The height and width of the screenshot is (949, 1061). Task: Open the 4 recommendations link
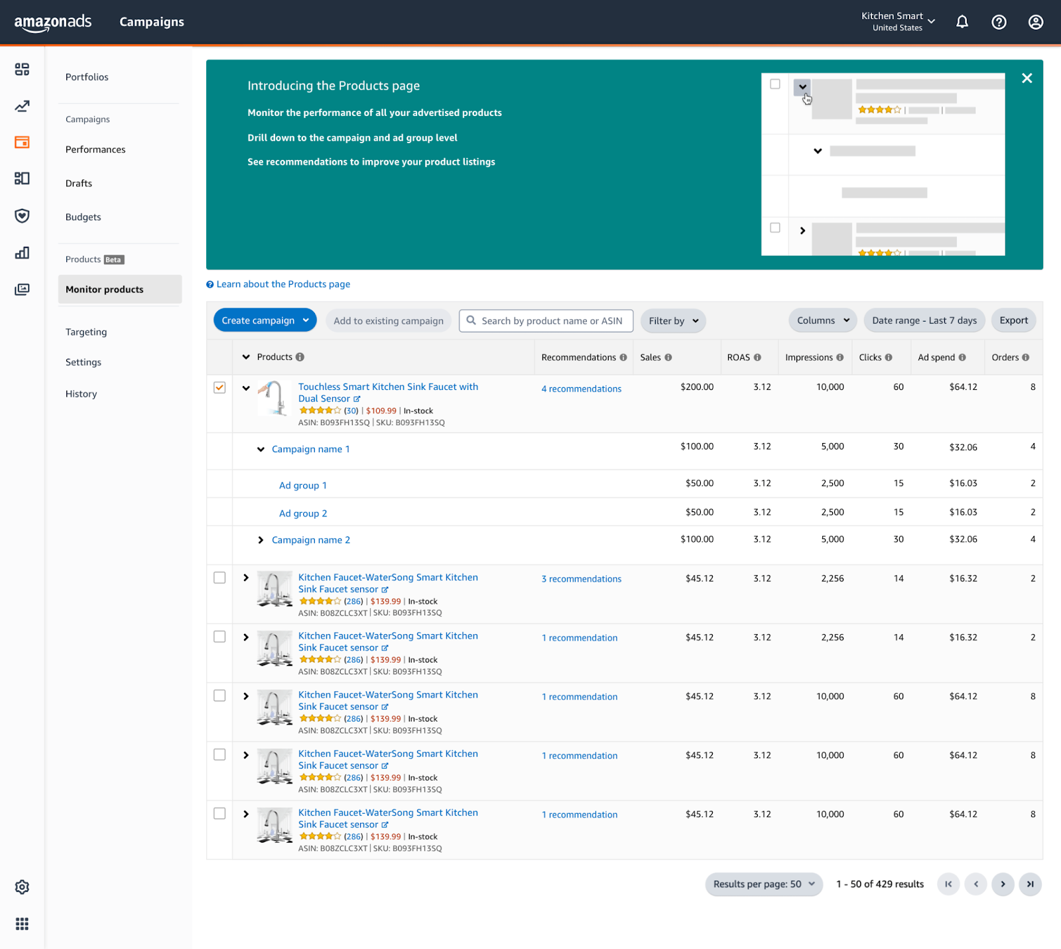tap(581, 389)
